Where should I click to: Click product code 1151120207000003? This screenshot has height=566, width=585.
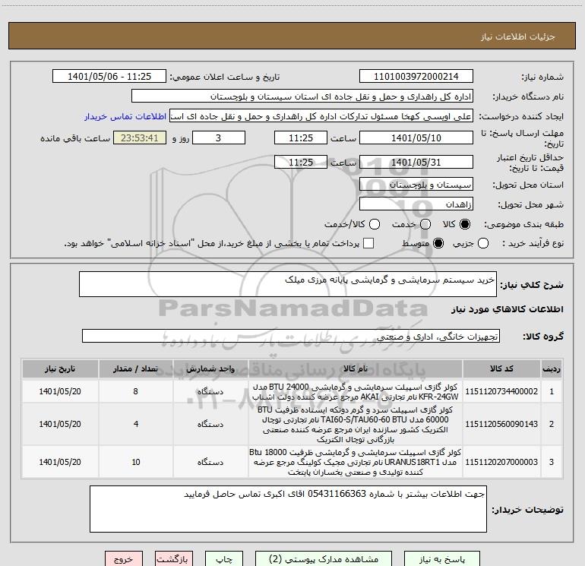coord(501,462)
